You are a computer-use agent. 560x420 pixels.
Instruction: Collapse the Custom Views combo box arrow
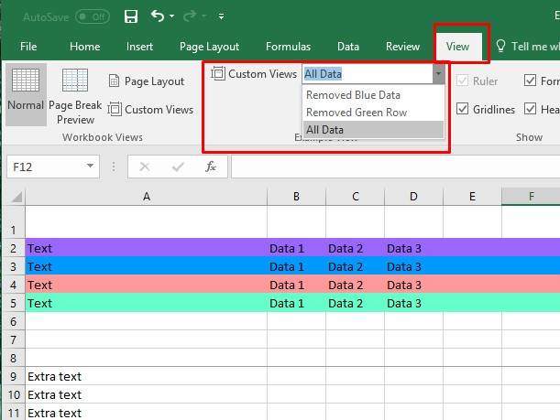point(438,74)
